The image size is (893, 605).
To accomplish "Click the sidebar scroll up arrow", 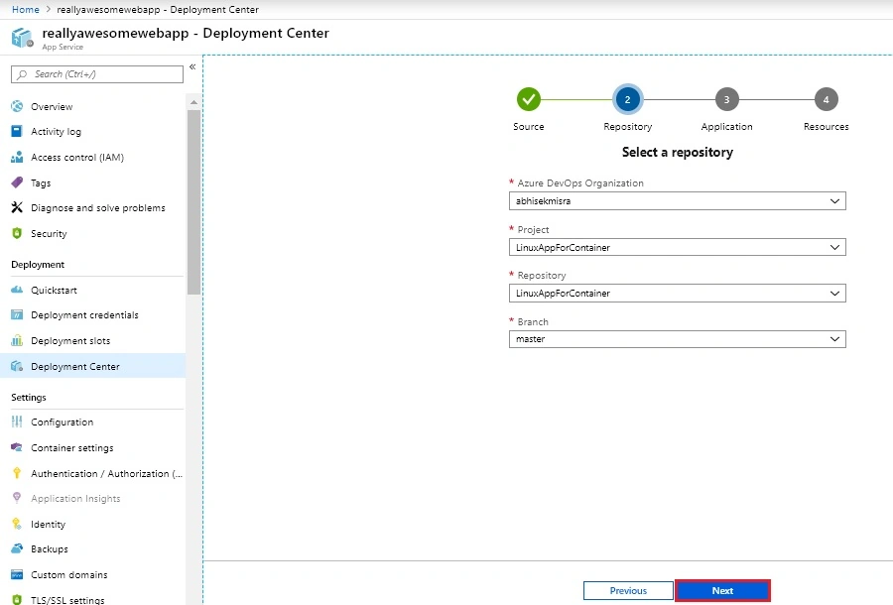I will pos(193,102).
